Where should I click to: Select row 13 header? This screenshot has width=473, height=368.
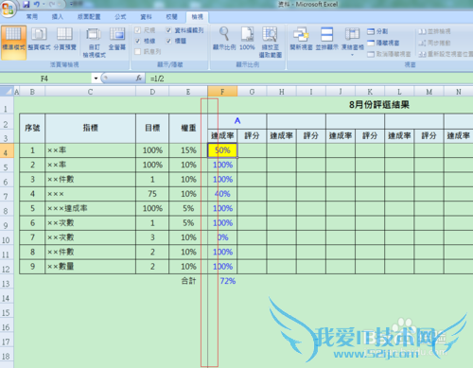(x=7, y=281)
